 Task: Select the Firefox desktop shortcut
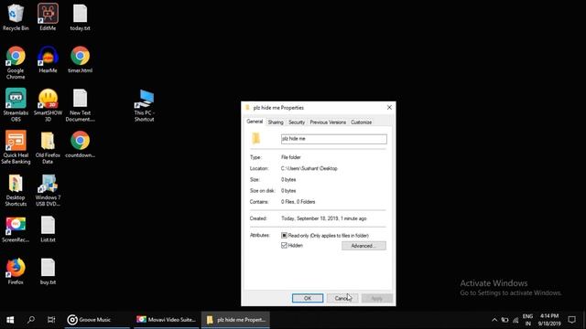pyautogui.click(x=16, y=271)
